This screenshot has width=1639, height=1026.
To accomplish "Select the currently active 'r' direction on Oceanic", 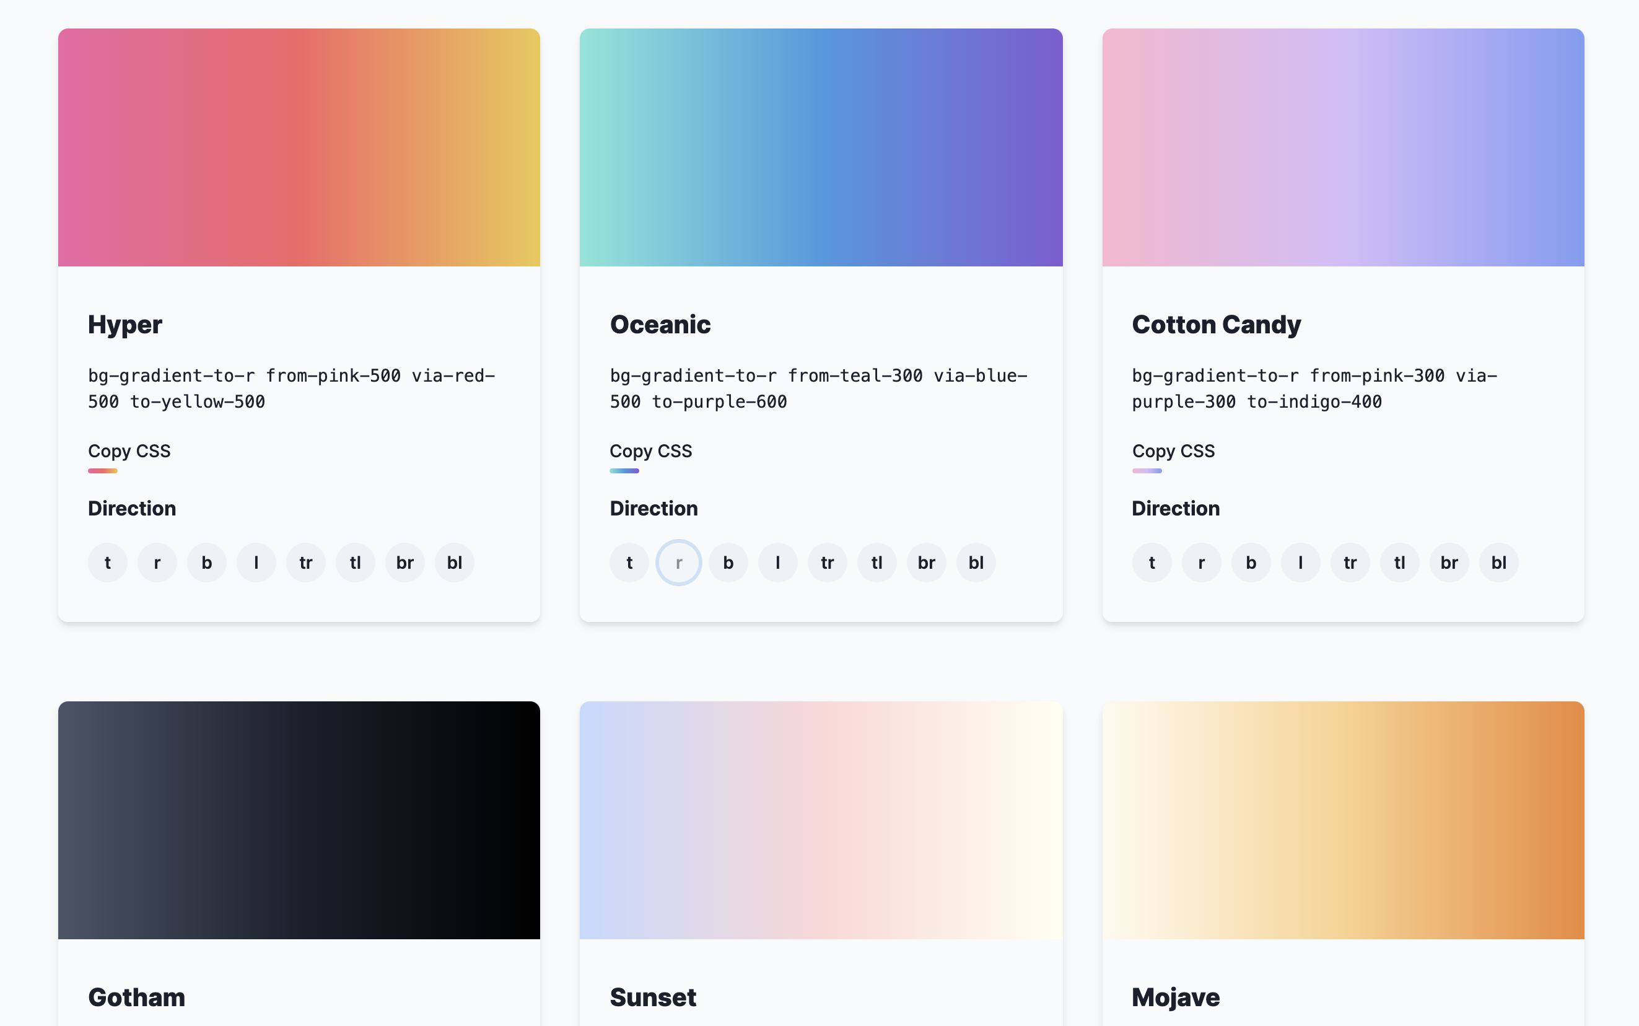I will coord(678,562).
